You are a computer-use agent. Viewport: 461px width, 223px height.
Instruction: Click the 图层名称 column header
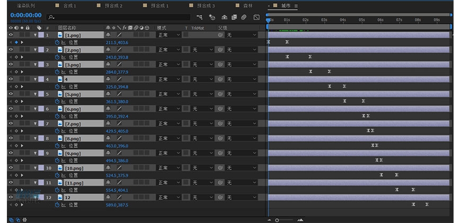coord(67,28)
